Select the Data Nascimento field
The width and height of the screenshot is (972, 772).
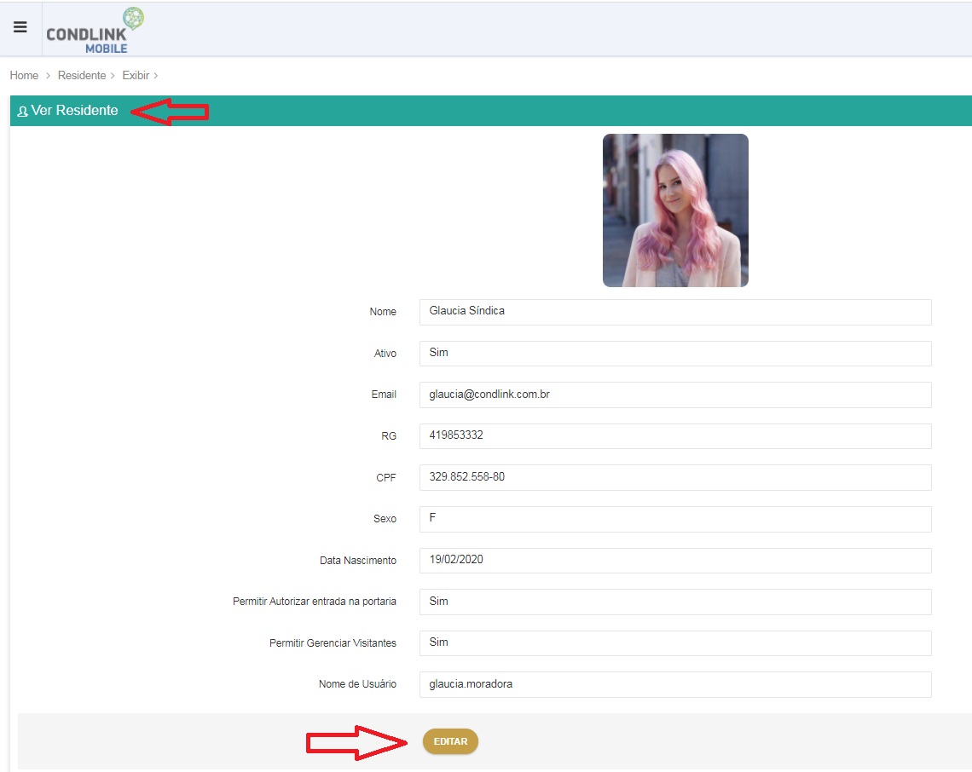(675, 560)
